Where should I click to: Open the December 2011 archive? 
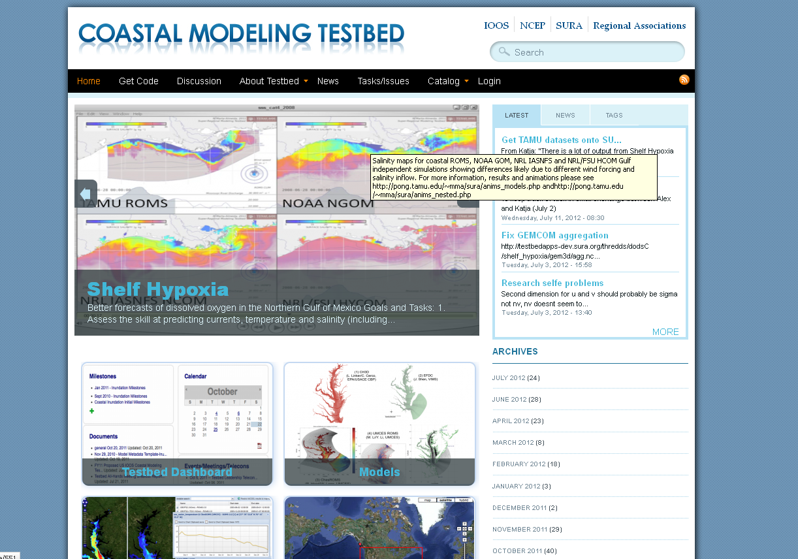[x=520, y=507]
